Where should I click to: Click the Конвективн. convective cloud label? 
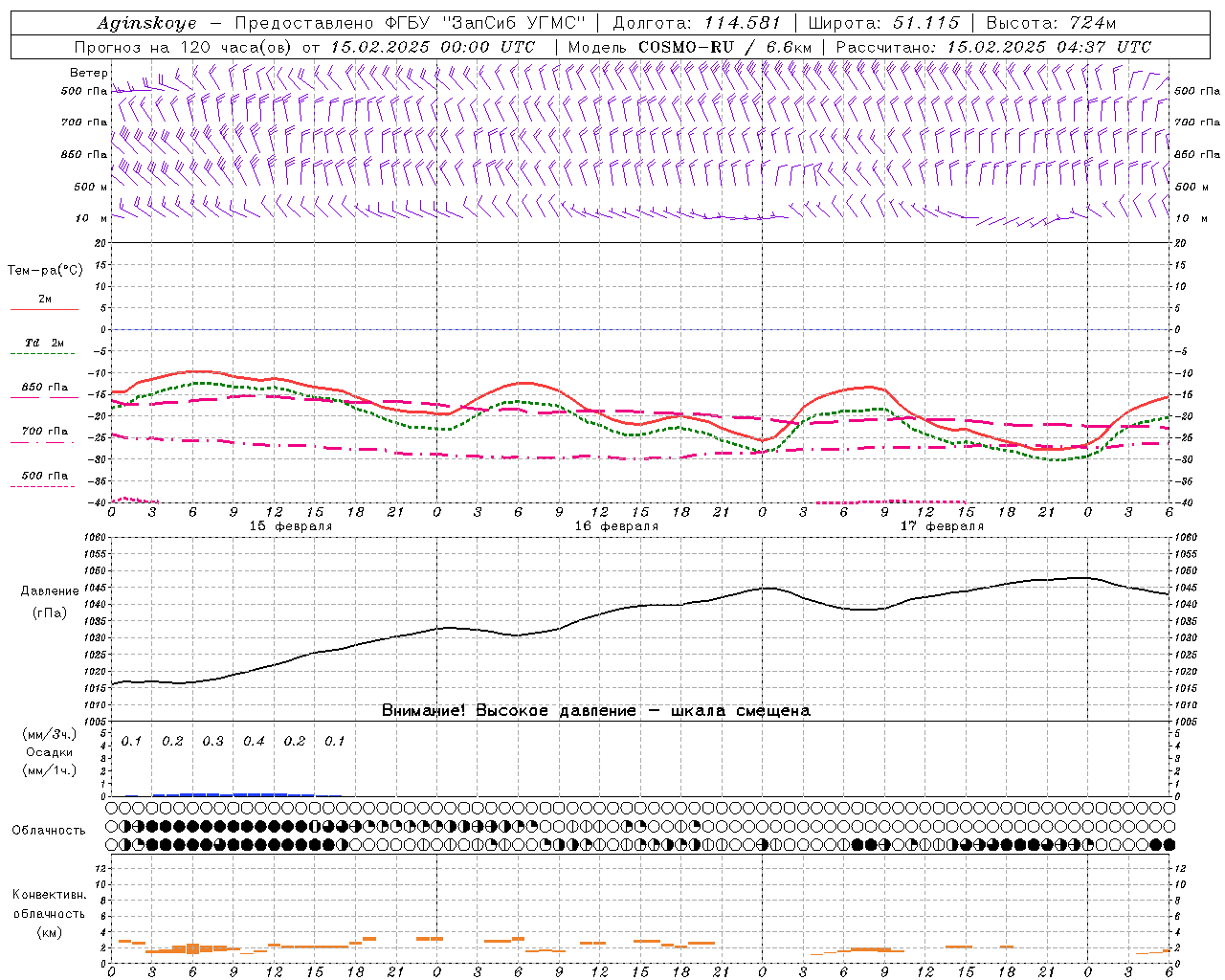[x=49, y=895]
